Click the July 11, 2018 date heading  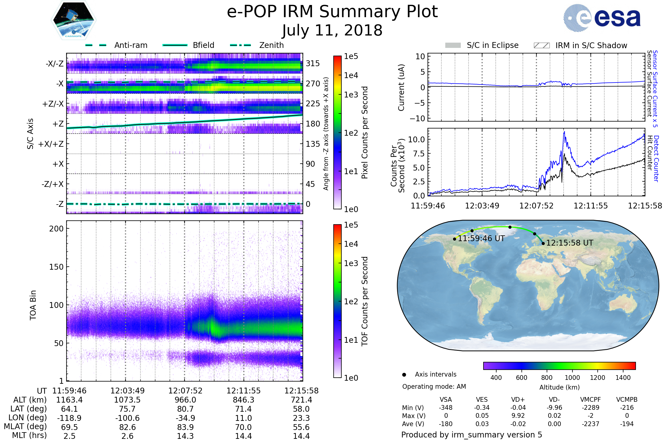tap(332, 30)
